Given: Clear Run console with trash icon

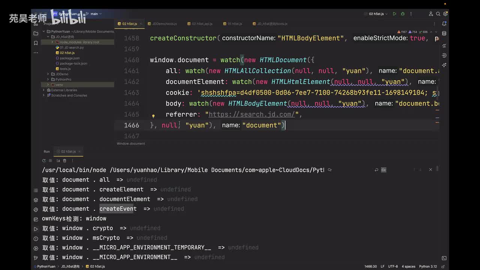Looking at the screenshot, I should 64,160.
